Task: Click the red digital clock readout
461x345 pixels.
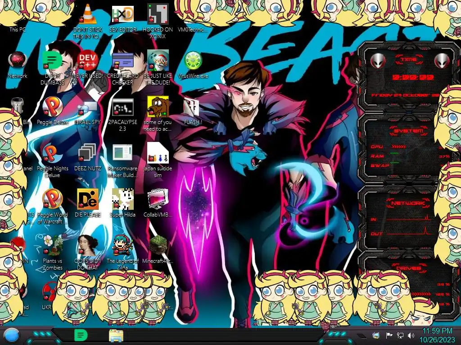Action: (x=413, y=77)
